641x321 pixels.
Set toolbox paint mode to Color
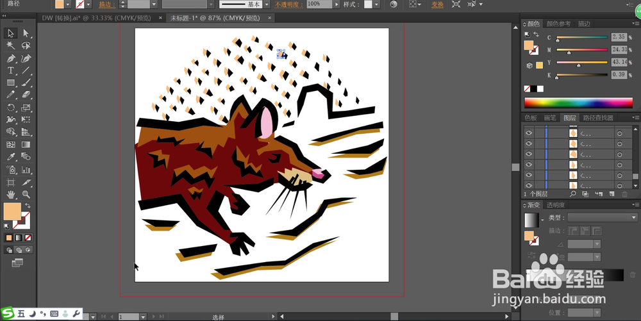[9, 238]
